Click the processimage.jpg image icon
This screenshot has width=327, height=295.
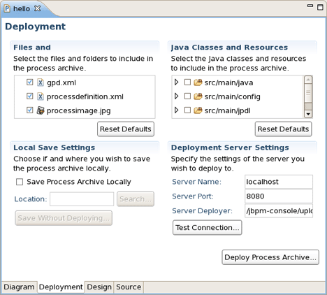pyautogui.click(x=41, y=110)
